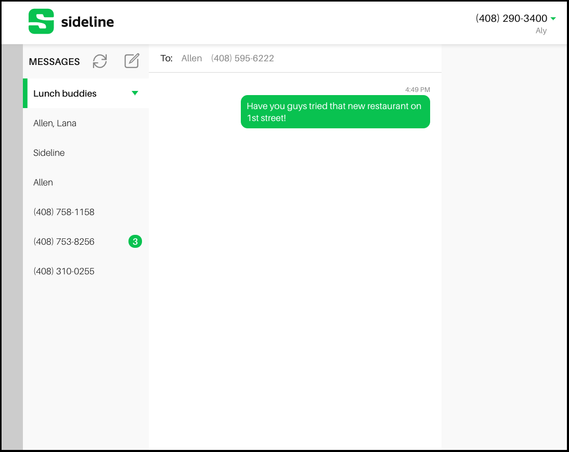Click the MESSAGES heading
Image resolution: width=569 pixels, height=452 pixels.
(55, 62)
